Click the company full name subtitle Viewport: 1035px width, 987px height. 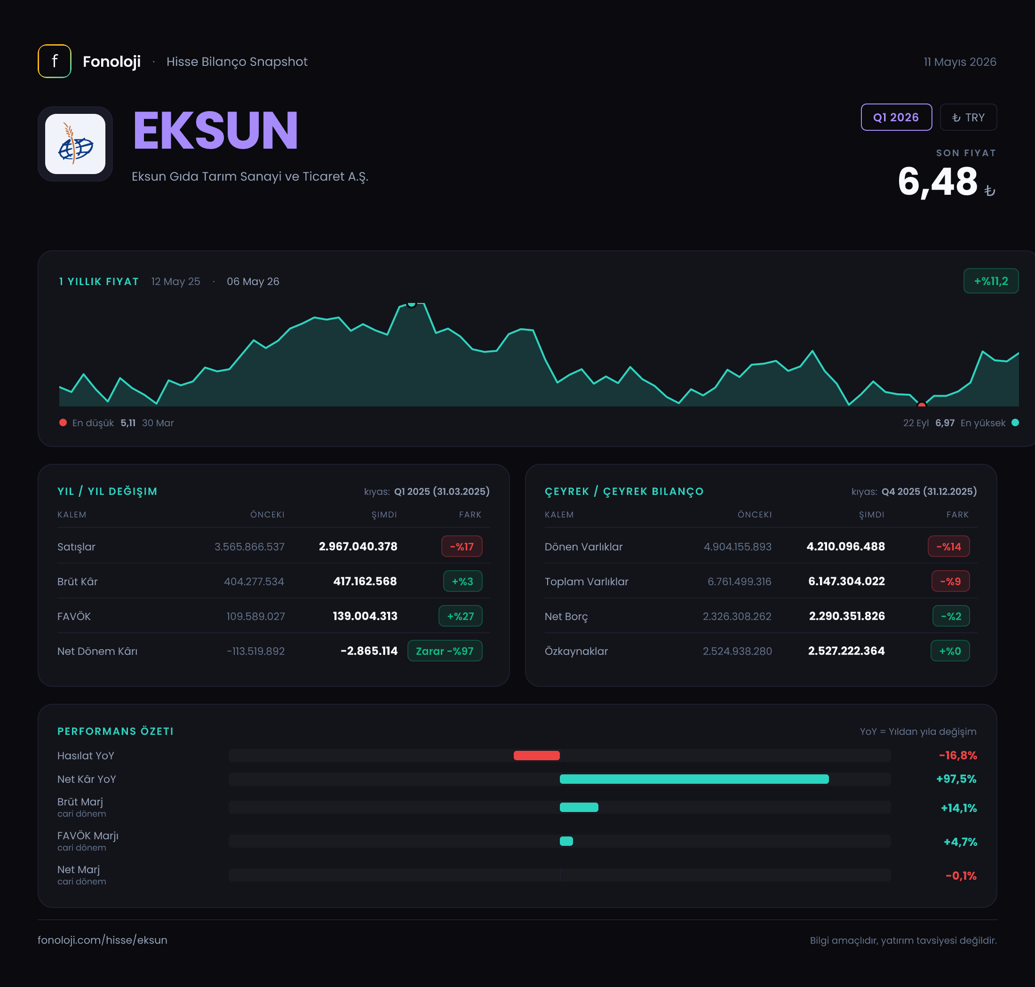(250, 176)
